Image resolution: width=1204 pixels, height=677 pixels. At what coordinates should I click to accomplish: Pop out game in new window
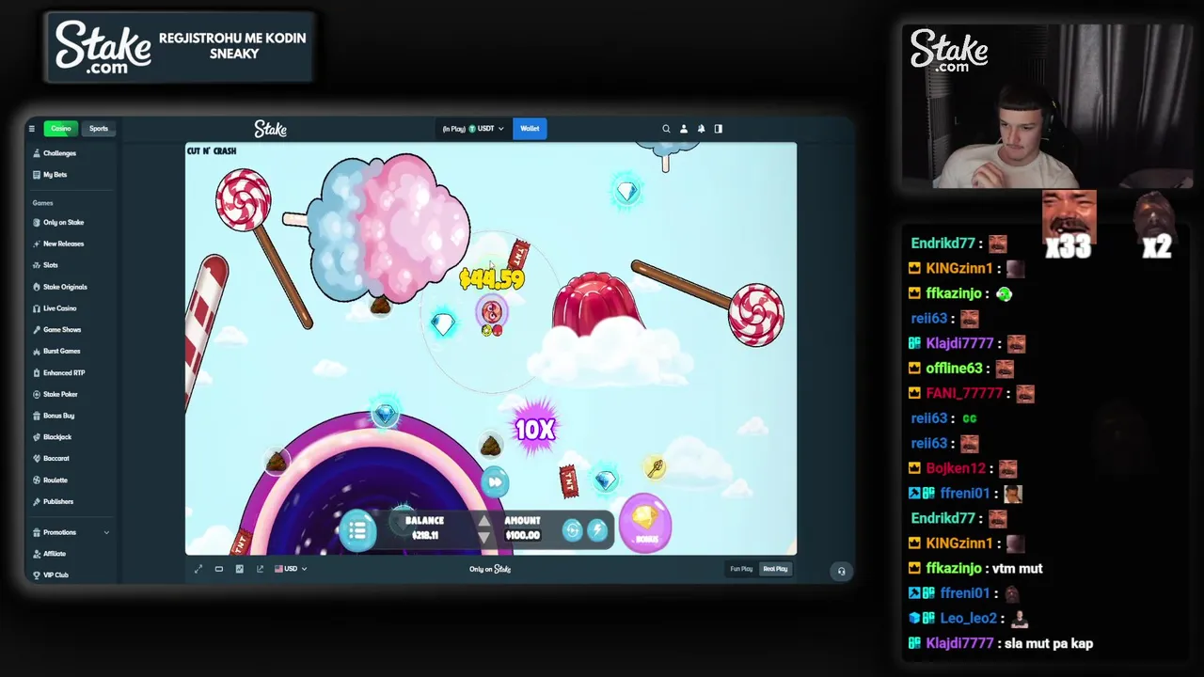coord(261,569)
